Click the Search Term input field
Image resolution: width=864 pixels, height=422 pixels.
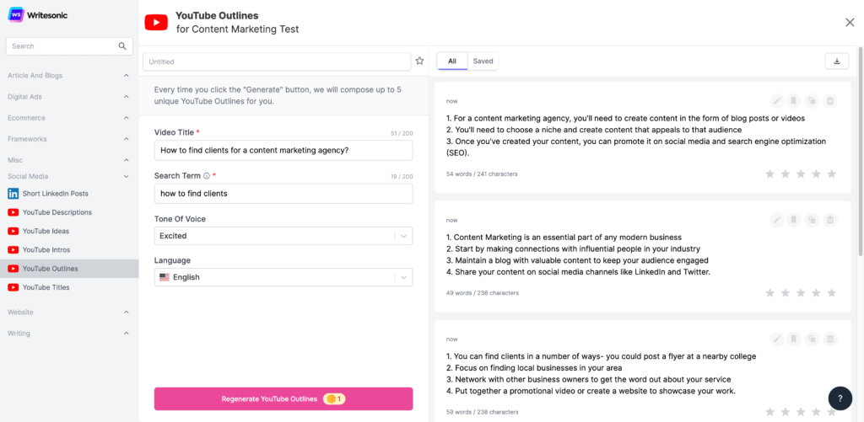click(x=283, y=194)
